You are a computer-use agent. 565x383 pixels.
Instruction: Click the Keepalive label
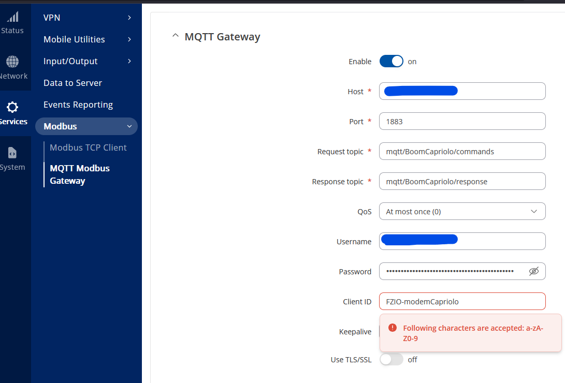coord(355,332)
